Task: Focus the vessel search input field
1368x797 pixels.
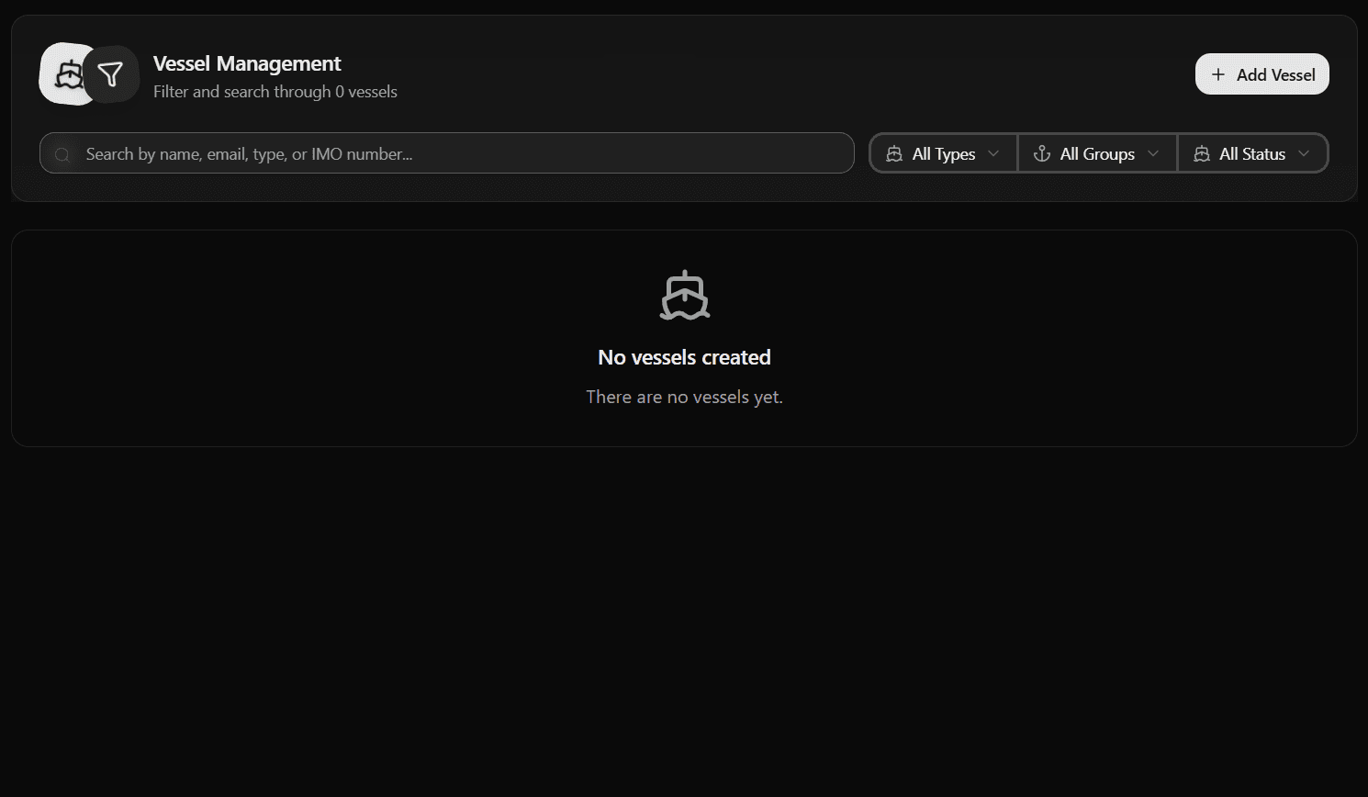Action: pos(459,154)
